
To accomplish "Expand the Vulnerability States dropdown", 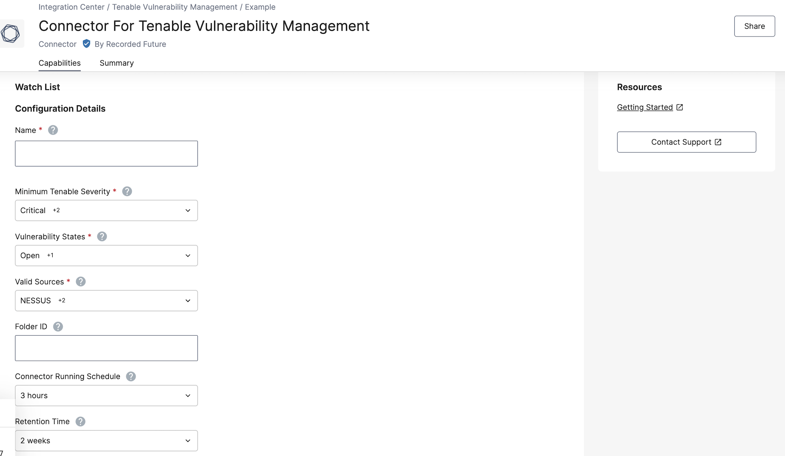I will [106, 256].
